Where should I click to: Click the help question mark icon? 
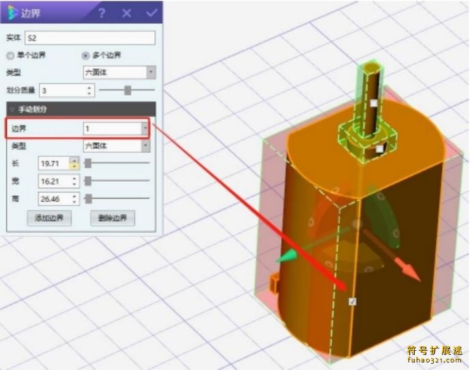(102, 13)
